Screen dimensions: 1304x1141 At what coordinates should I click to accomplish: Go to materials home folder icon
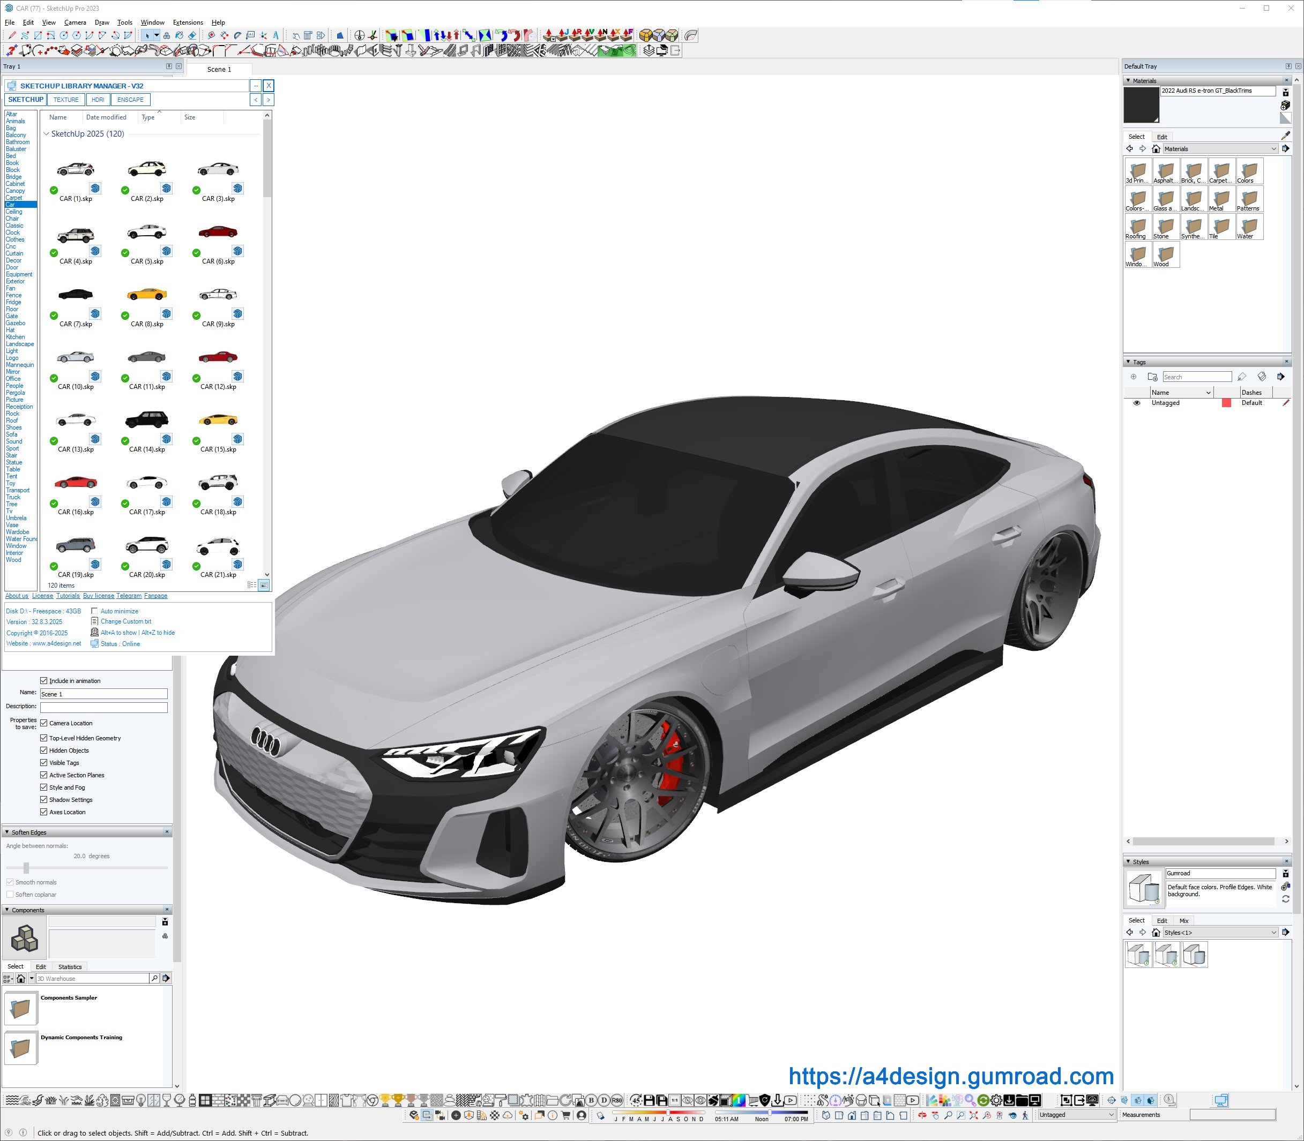(x=1156, y=149)
